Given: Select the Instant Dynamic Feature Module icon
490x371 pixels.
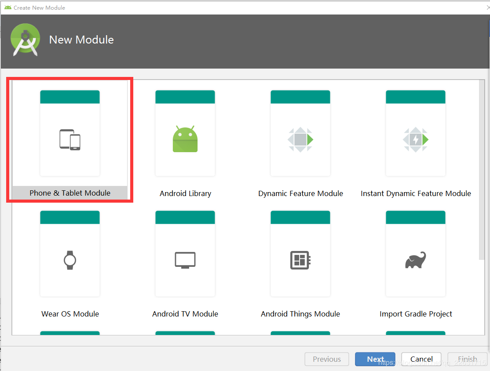Looking at the screenshot, I should pos(416,140).
